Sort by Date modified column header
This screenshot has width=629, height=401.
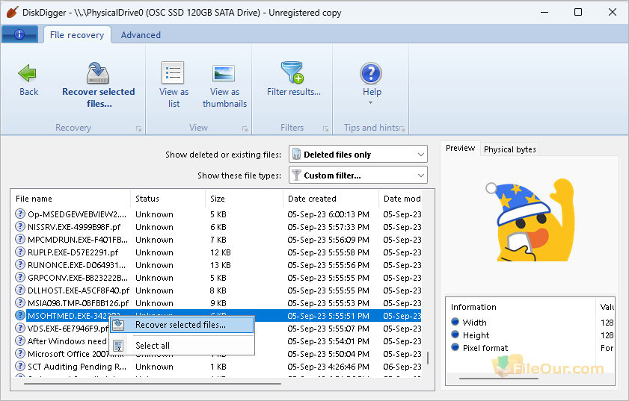click(x=402, y=199)
